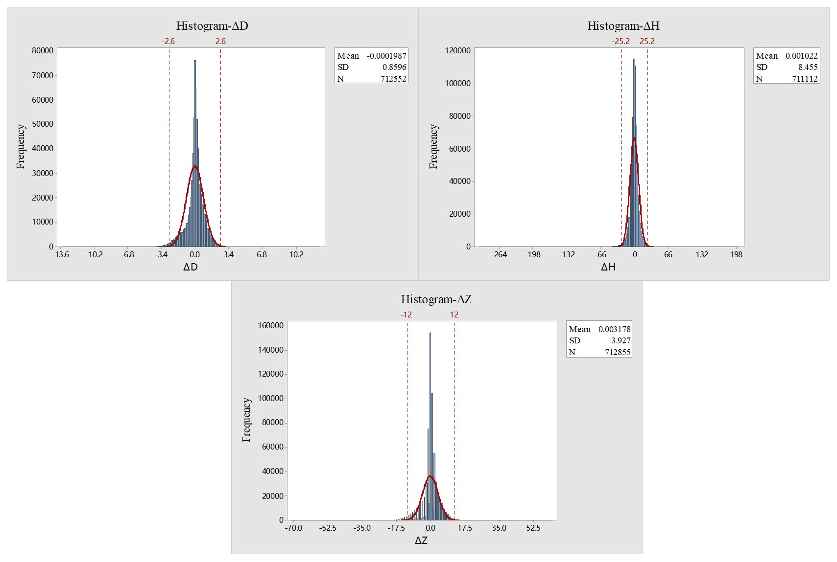Click the Histogram-ΔD chart title
The height and width of the screenshot is (562, 837).
[212, 26]
